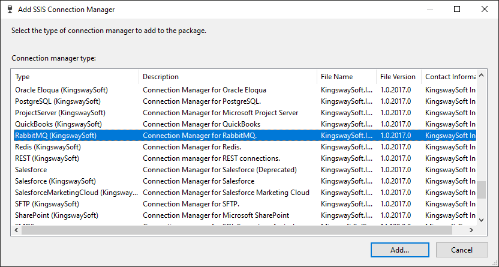Viewport: 499px width, 267px height.
Task: Click the horizontal scrollbar thumb
Action: [x=237, y=230]
